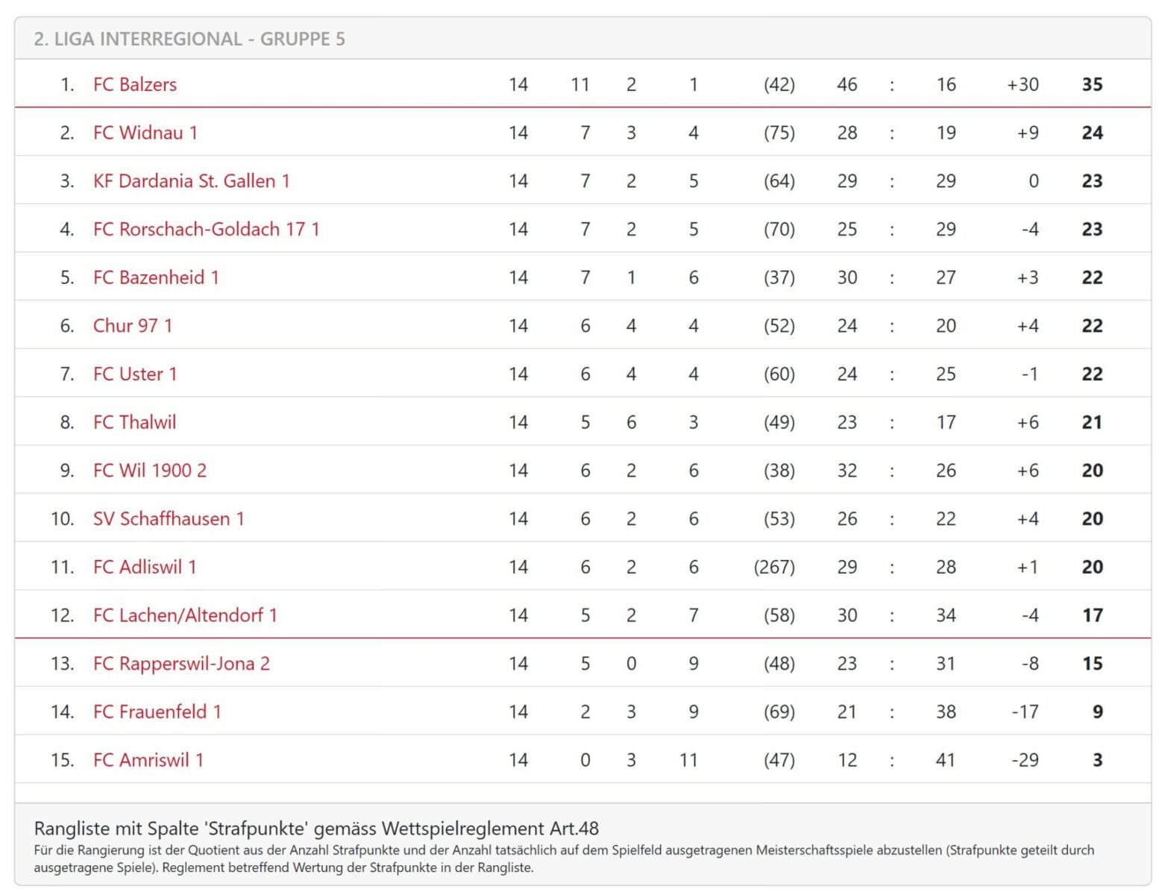This screenshot has width=1165, height=895.
Task: Click the FC Widnau 1 link
Action: click(x=145, y=133)
